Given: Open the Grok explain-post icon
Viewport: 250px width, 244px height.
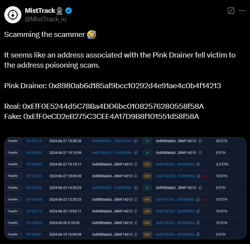Looking at the screenshot, I should [x=231, y=11].
